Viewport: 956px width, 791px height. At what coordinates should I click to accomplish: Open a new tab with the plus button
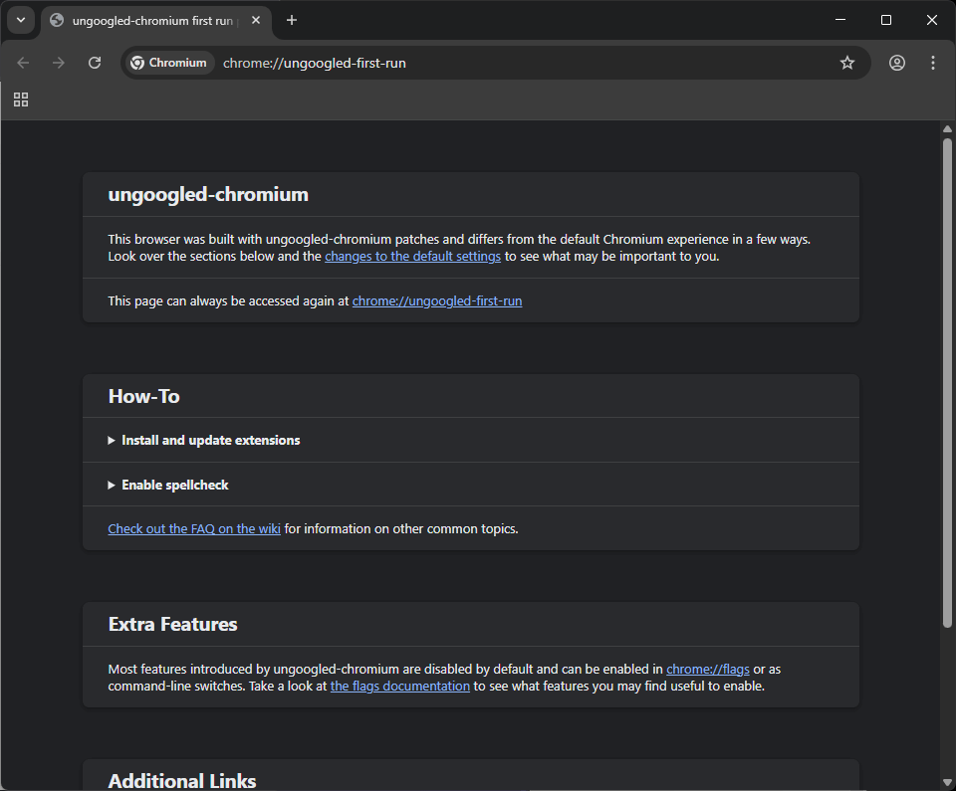pos(292,20)
